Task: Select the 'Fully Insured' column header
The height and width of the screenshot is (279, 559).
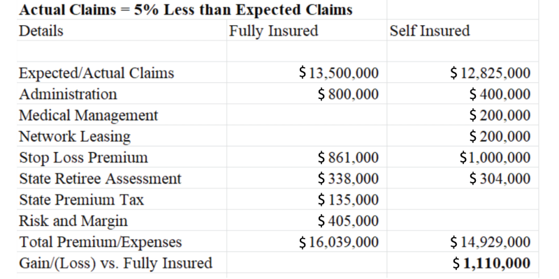Action: tap(273, 31)
